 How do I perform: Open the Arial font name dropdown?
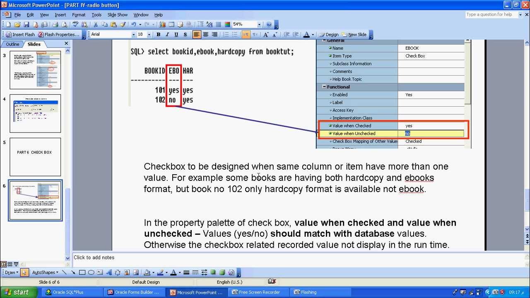134,34
